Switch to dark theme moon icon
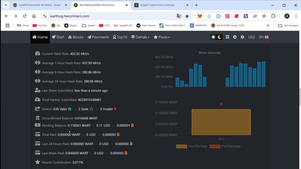The image size is (301, 169). 219,37
